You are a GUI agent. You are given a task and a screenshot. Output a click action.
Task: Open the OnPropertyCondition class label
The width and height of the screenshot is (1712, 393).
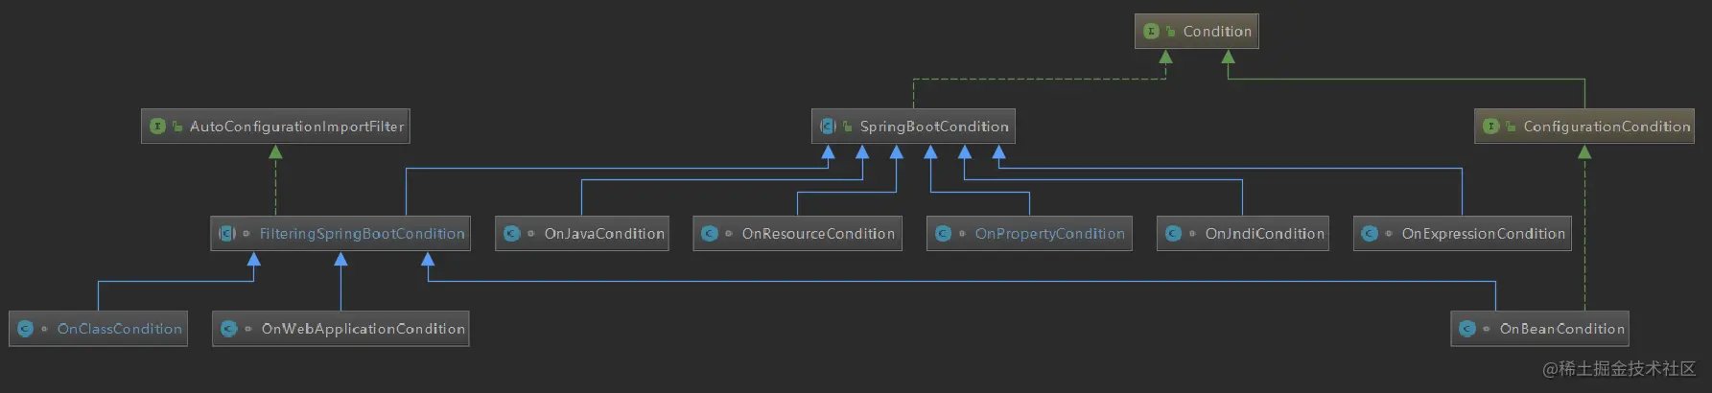1050,234
